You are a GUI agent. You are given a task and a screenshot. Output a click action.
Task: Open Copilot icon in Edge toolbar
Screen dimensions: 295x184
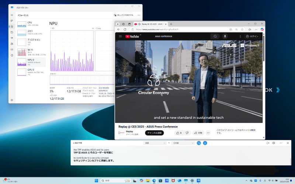pos(262,29)
